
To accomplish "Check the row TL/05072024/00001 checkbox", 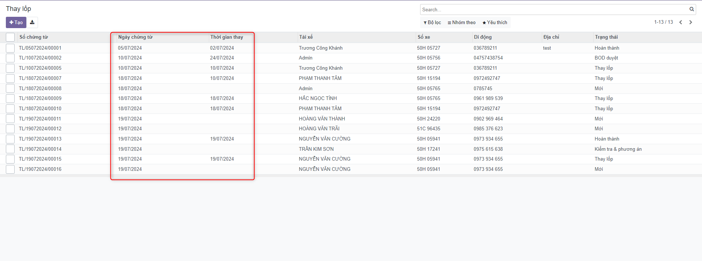I will click(10, 48).
